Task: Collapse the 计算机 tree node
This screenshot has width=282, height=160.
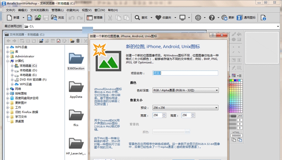Action: [7, 61]
